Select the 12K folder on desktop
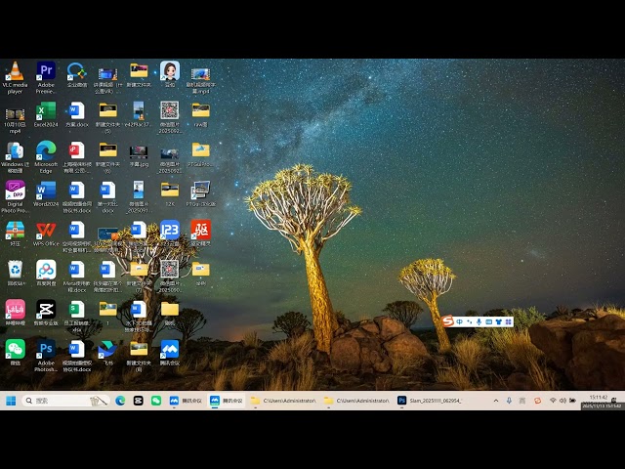The width and height of the screenshot is (625, 469). pyautogui.click(x=170, y=193)
